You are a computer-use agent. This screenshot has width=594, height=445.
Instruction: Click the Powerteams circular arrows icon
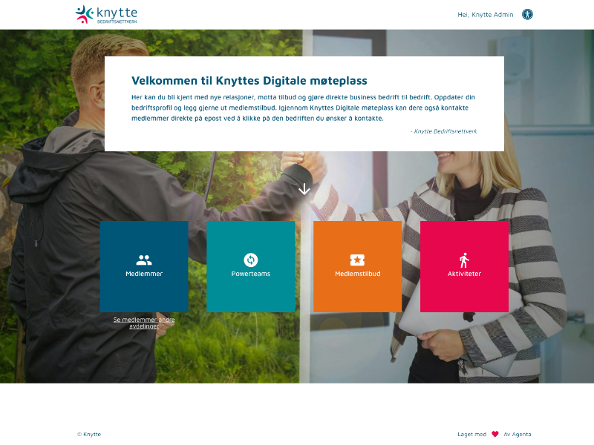click(x=251, y=260)
